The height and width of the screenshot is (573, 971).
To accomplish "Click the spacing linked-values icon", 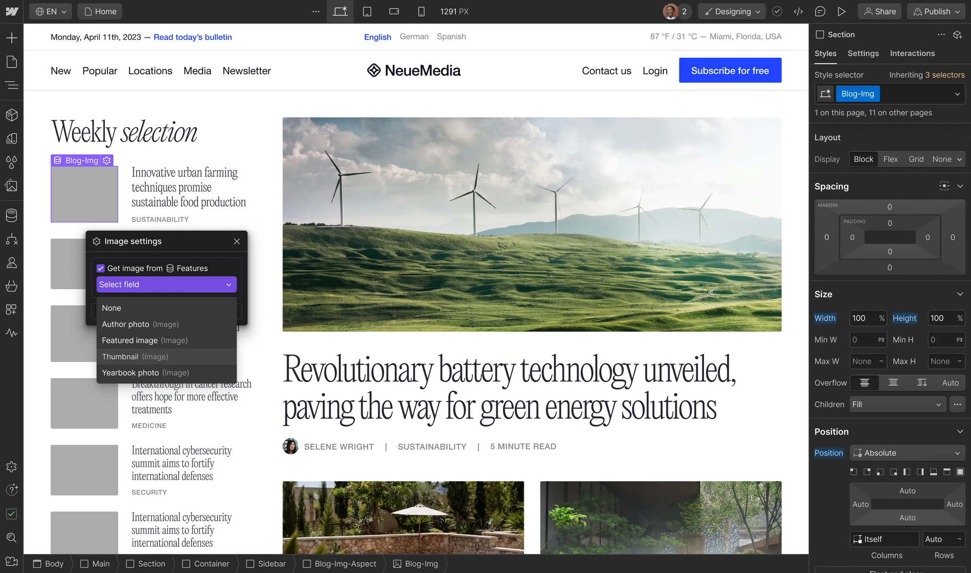I will coord(944,185).
